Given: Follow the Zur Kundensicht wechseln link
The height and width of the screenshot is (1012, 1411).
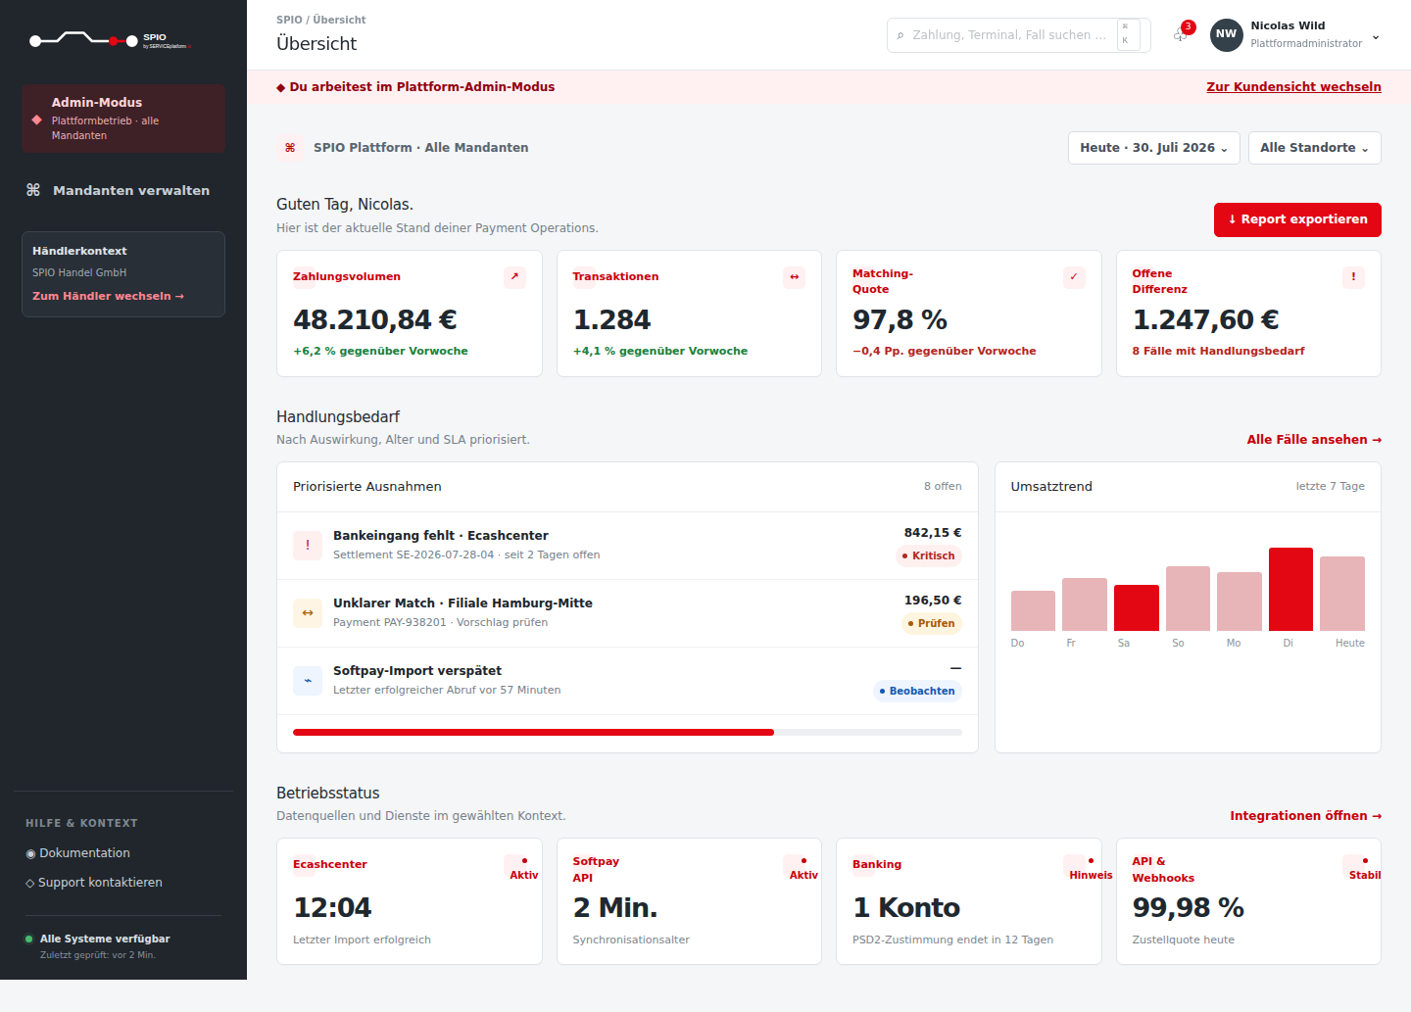Looking at the screenshot, I should (x=1293, y=87).
